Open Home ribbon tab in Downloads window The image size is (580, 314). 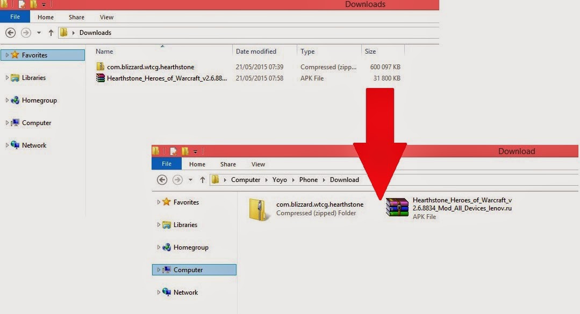(x=46, y=17)
